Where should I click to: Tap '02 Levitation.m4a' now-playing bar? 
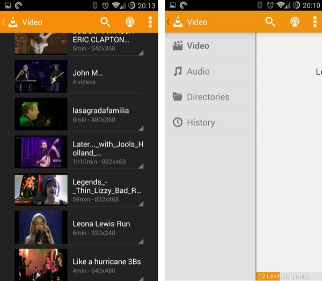coord(289,277)
